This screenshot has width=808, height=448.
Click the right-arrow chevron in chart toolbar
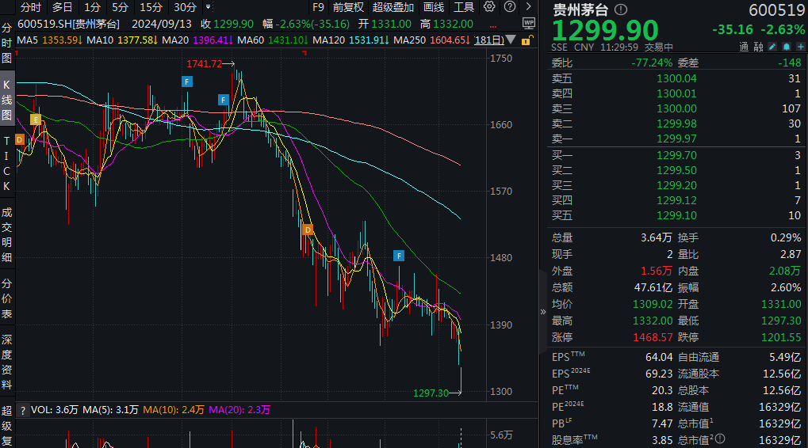[x=528, y=6]
